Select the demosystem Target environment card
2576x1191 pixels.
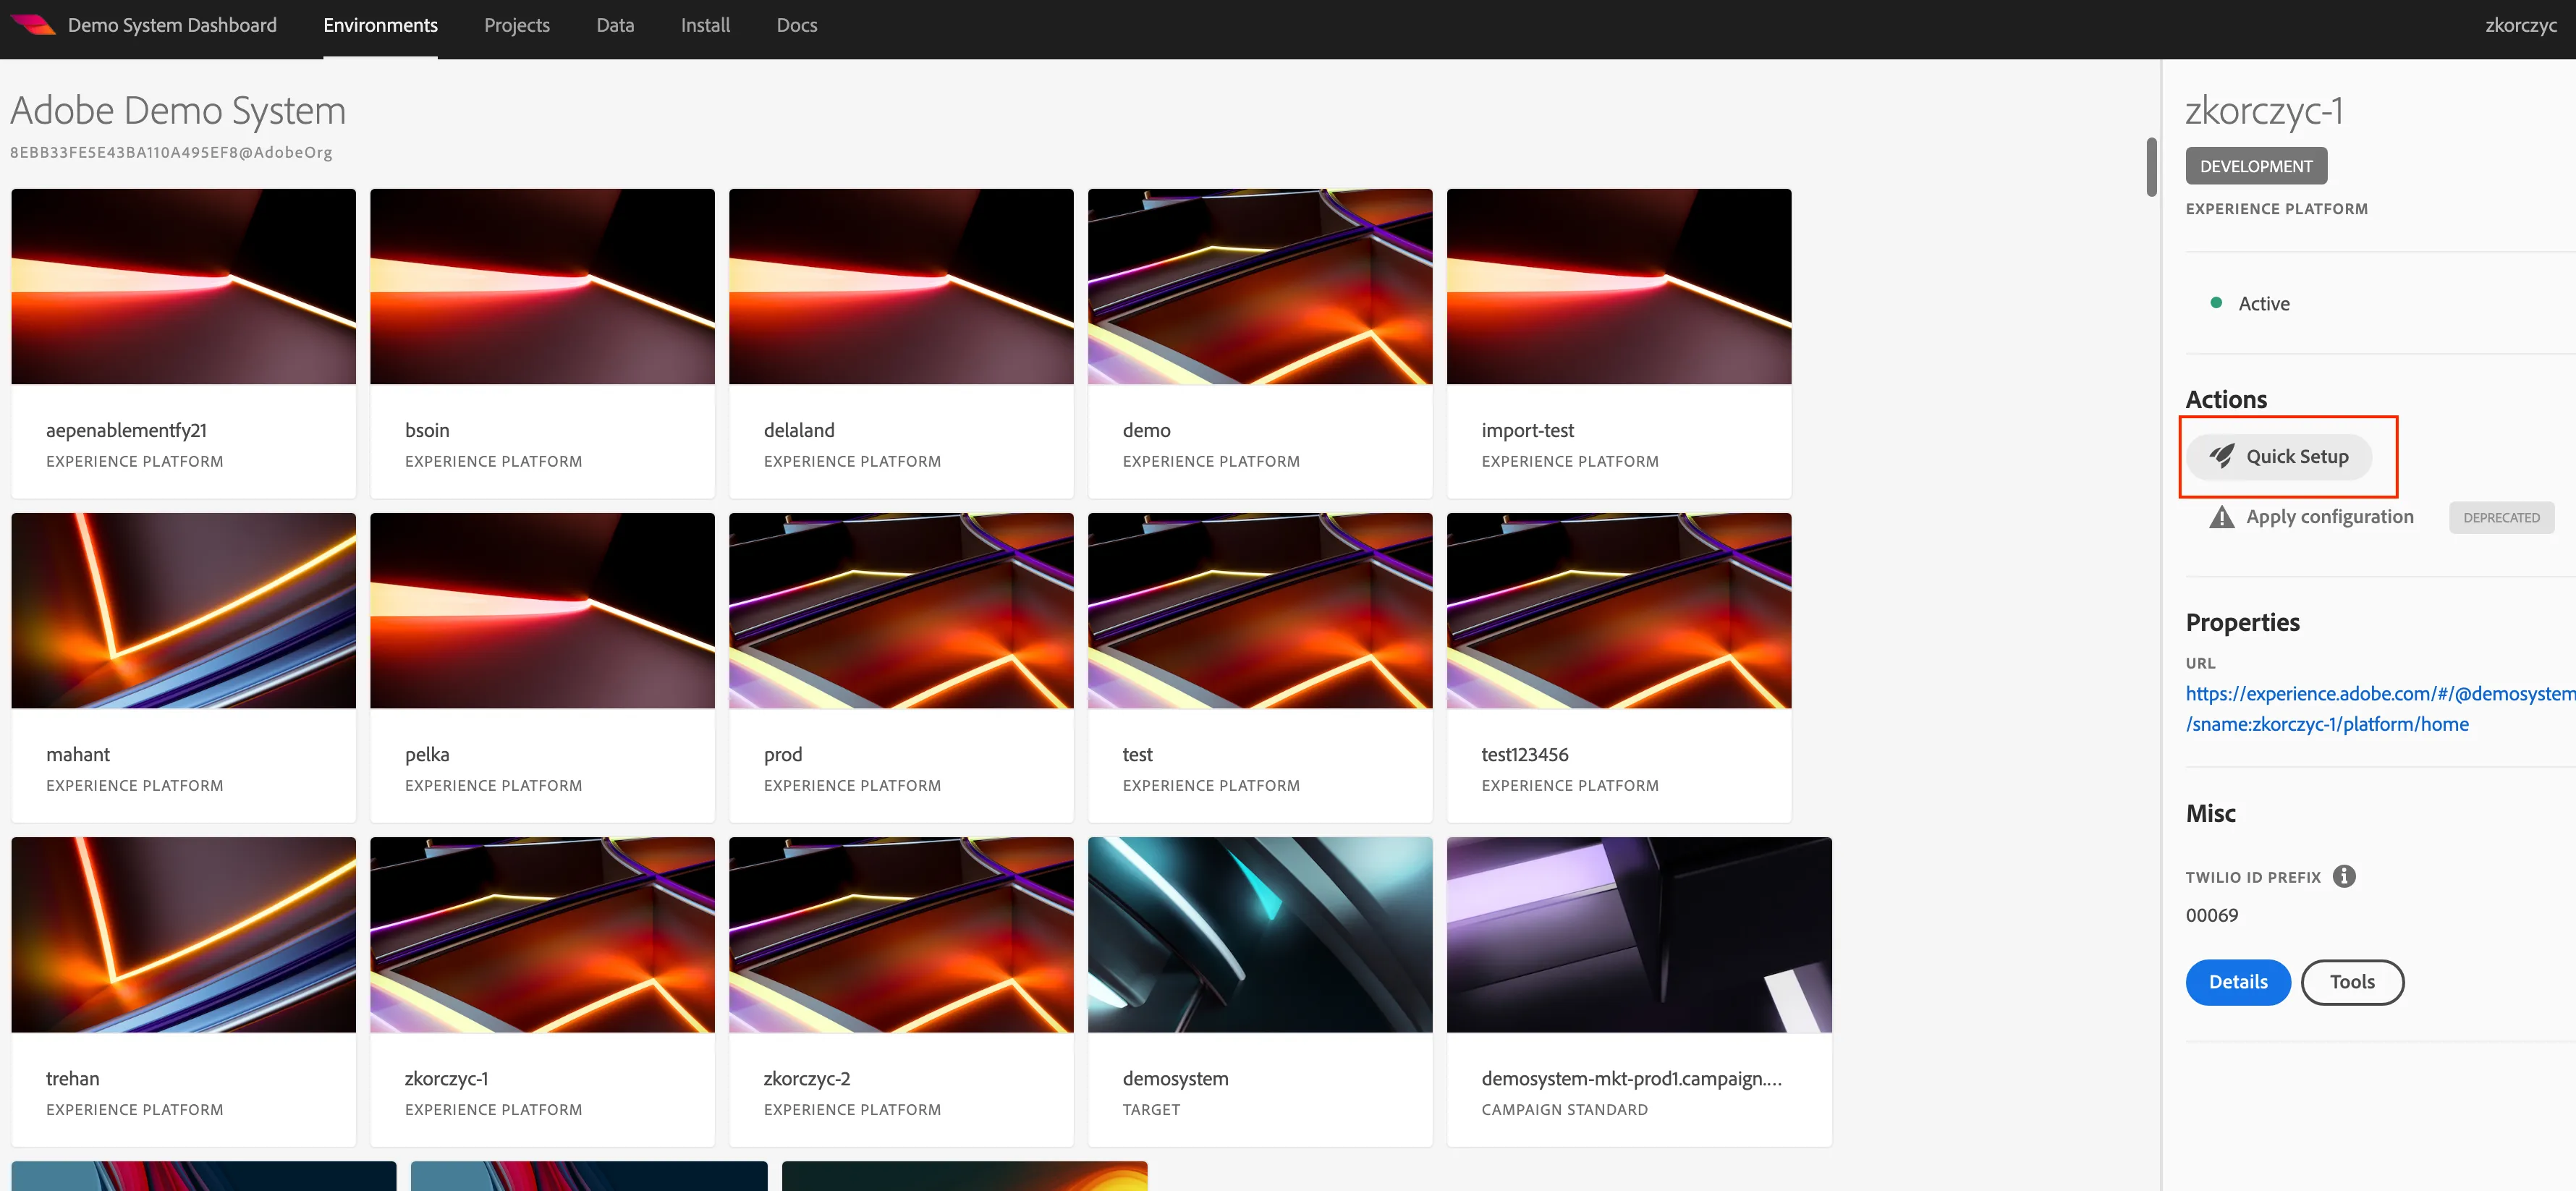point(1260,991)
